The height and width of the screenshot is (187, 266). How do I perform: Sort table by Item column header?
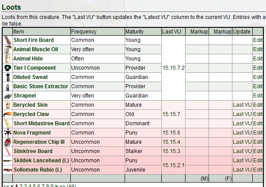point(19,32)
